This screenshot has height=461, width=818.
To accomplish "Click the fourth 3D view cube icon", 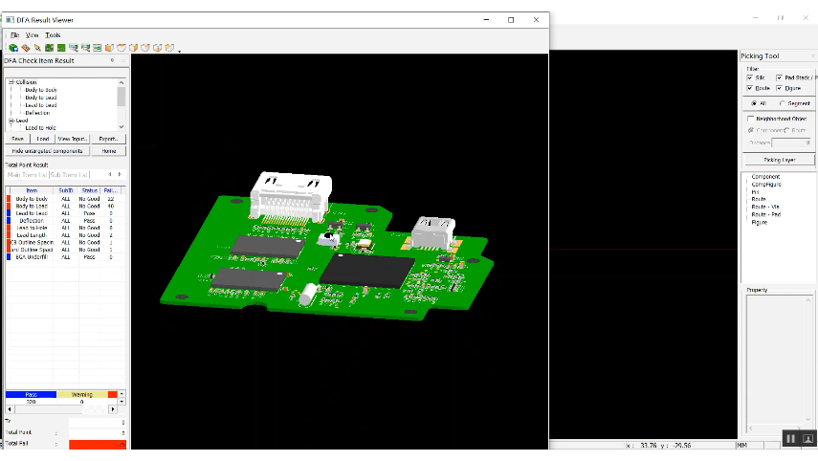I will (145, 48).
